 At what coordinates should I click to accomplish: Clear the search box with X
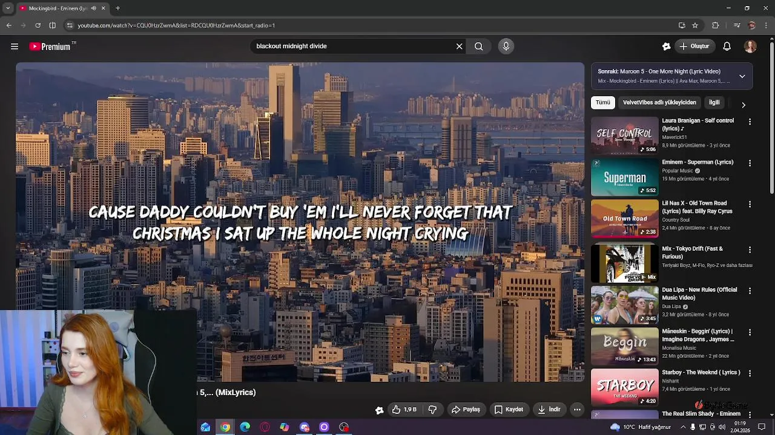tap(459, 47)
